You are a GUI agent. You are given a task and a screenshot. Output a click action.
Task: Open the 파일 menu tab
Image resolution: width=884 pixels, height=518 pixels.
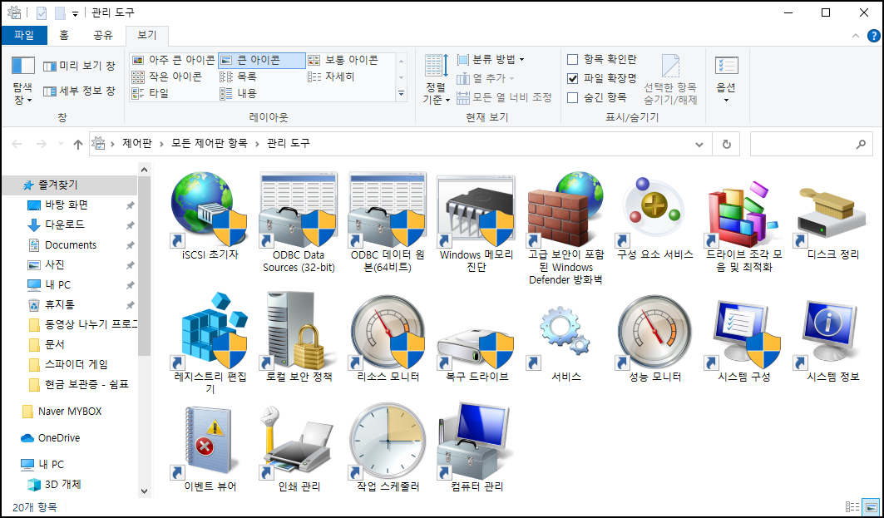point(24,35)
